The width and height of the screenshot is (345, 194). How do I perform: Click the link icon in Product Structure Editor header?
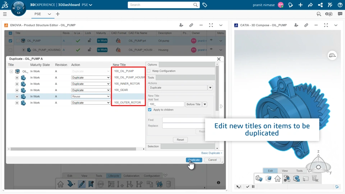coord(191,25)
